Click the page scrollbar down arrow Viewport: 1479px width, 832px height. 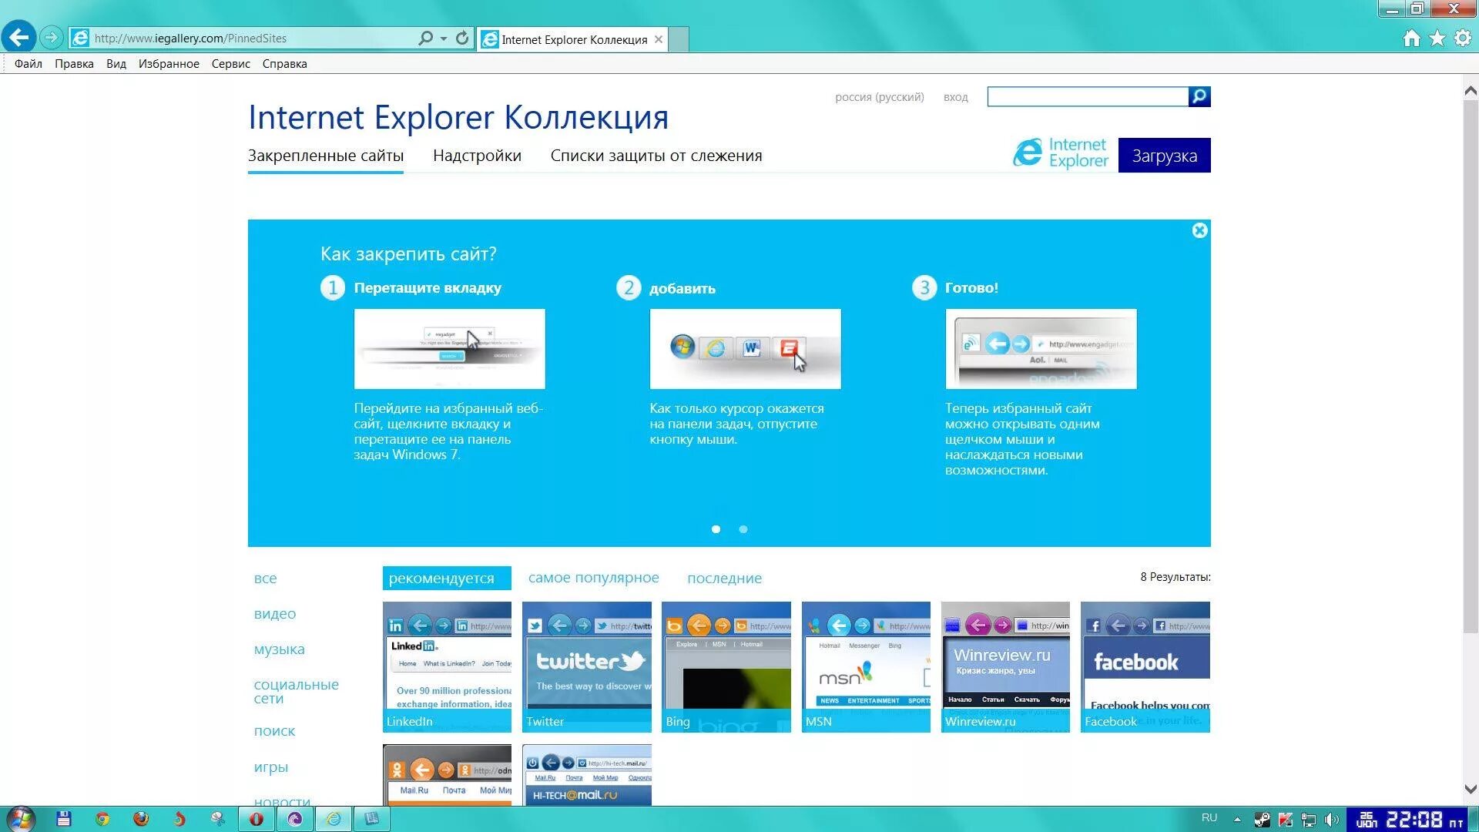point(1470,789)
